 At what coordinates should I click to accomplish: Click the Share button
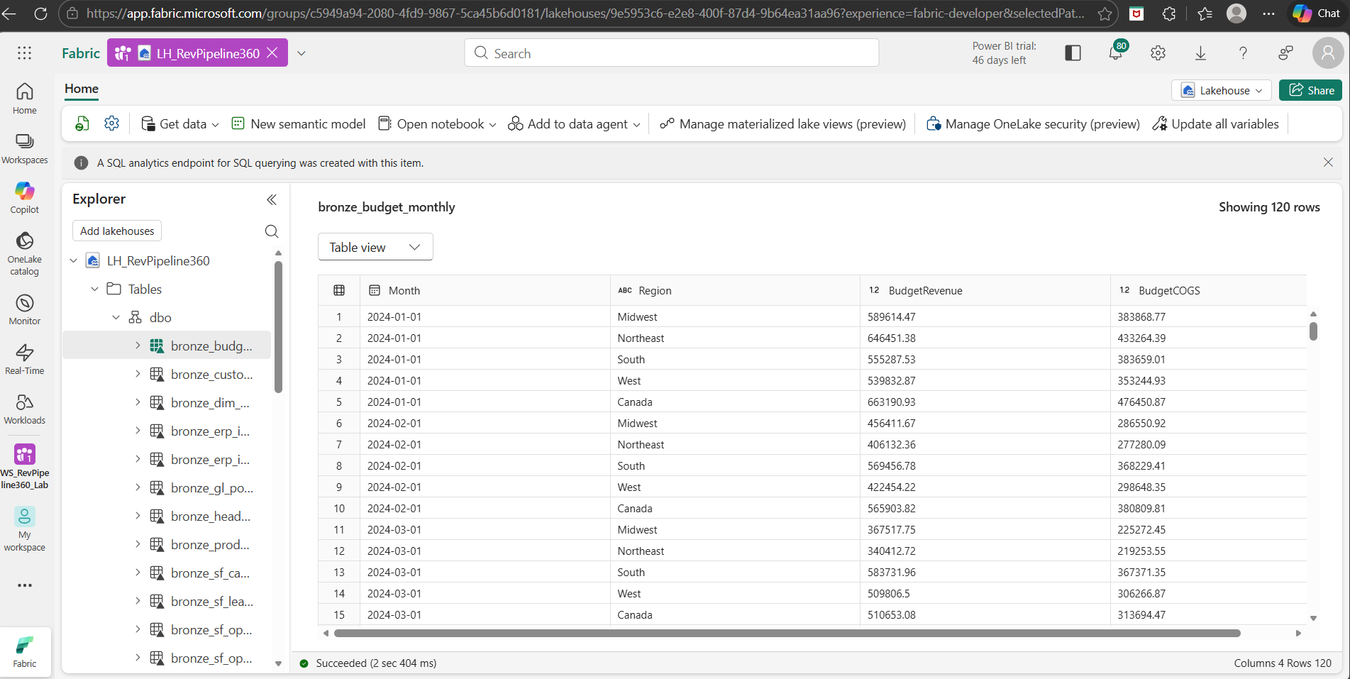coord(1310,90)
